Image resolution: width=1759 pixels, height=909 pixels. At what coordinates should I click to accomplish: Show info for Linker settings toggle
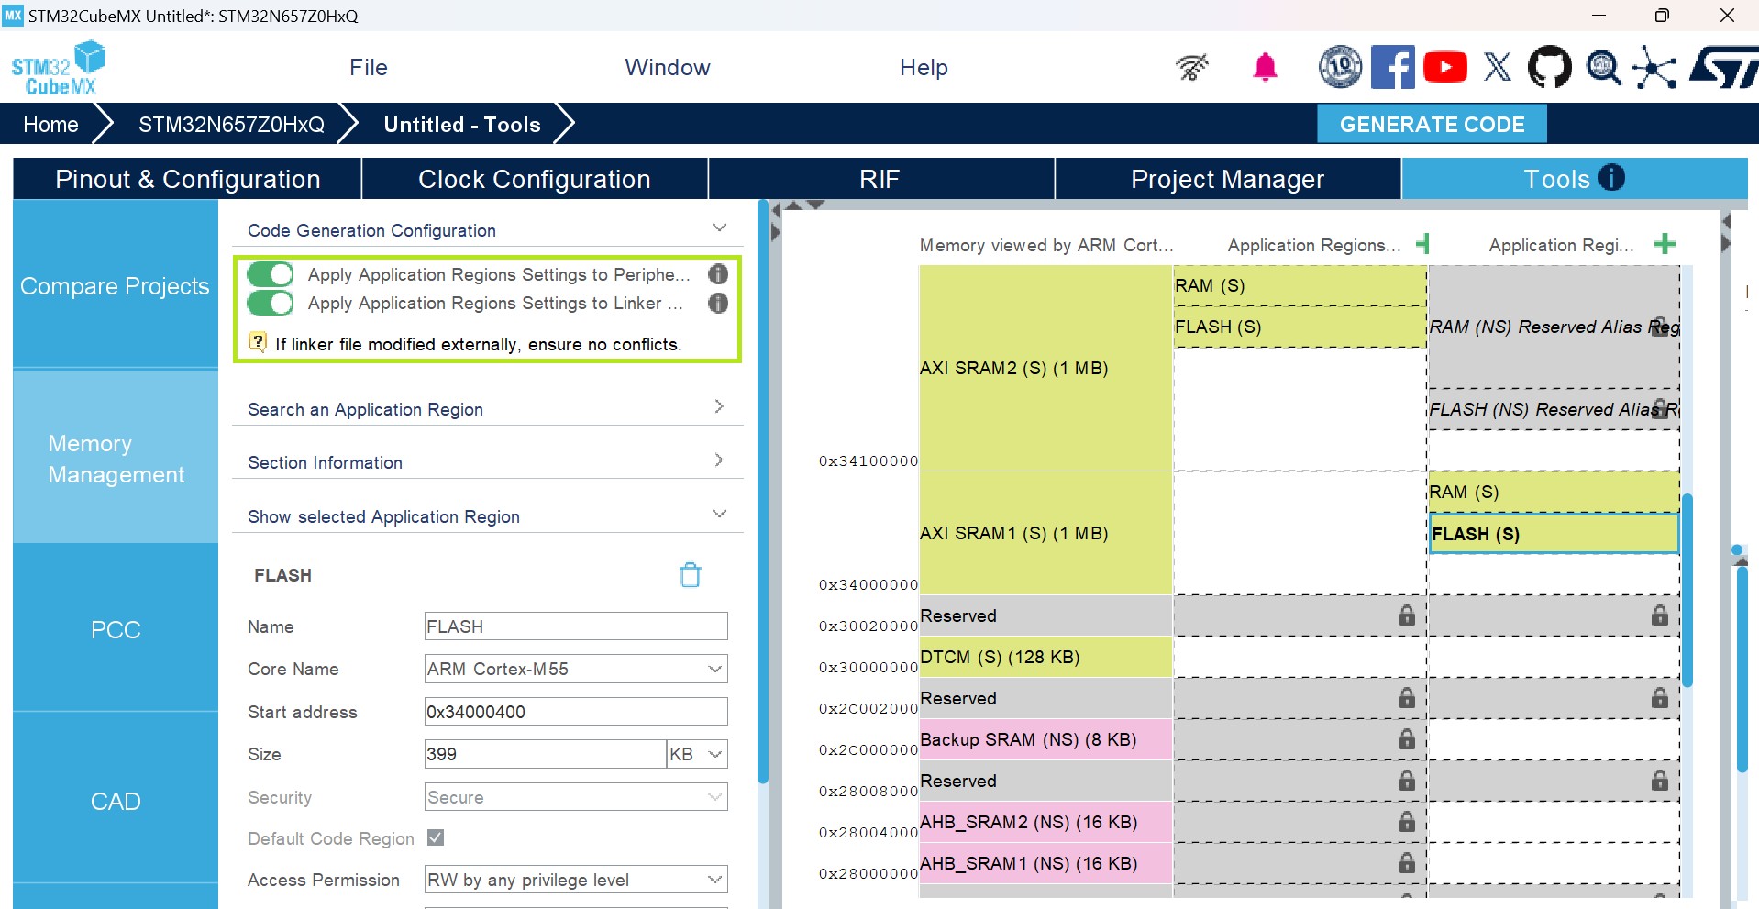pos(718,303)
